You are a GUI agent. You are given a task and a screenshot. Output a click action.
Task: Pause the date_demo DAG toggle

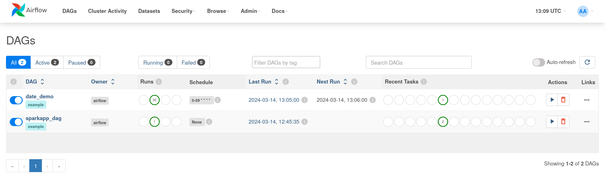(x=16, y=100)
